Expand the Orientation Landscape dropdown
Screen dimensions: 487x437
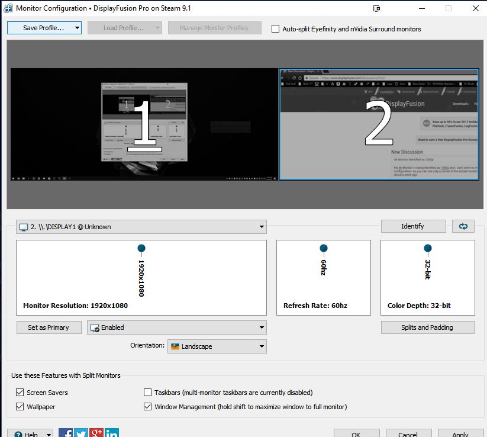[217, 346]
